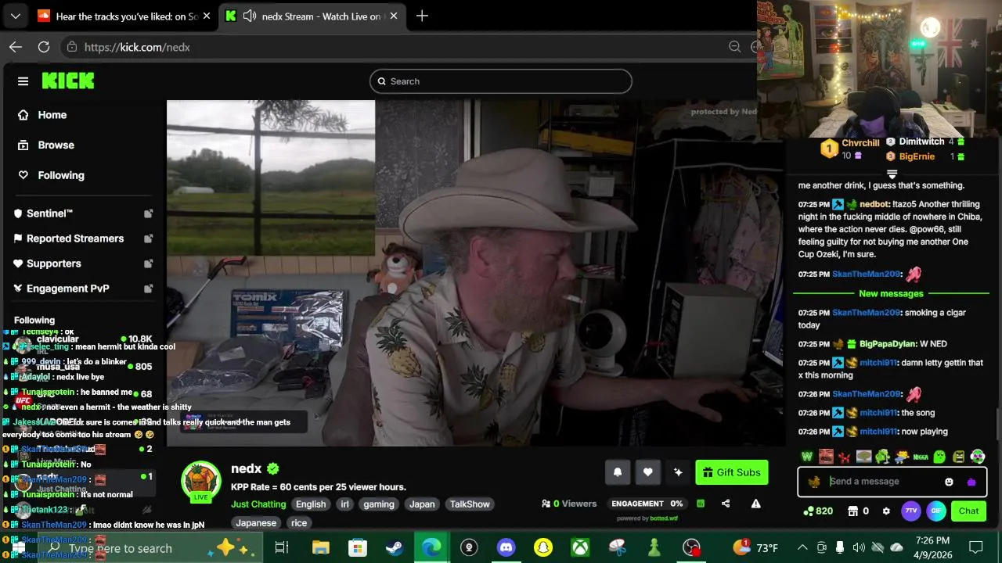Screen dimensions: 1002x563
Task: Click the live video player
Action: pos(475,273)
